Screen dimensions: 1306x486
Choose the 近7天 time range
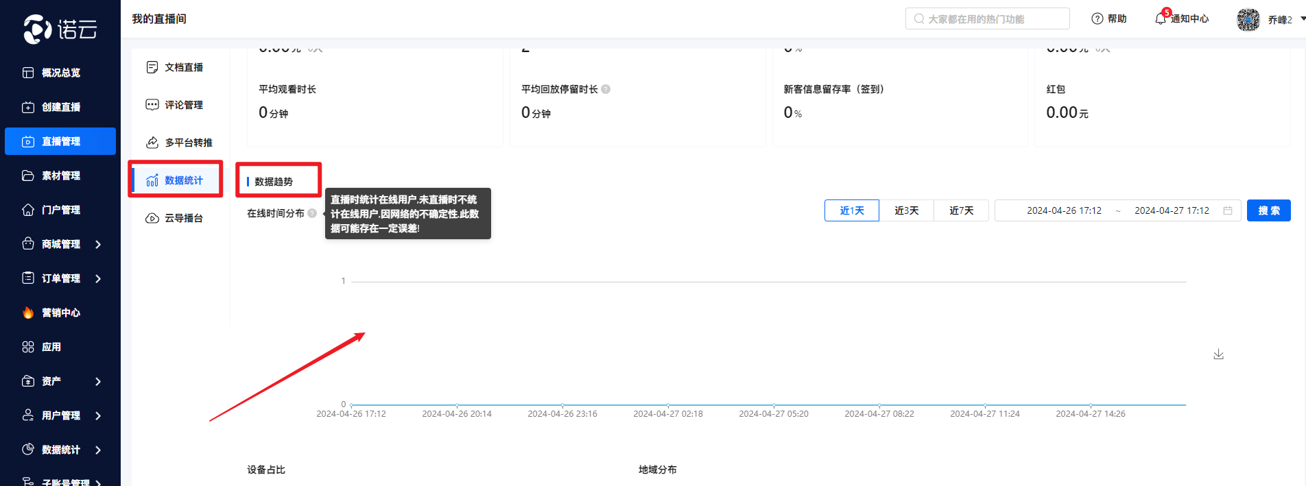click(961, 210)
